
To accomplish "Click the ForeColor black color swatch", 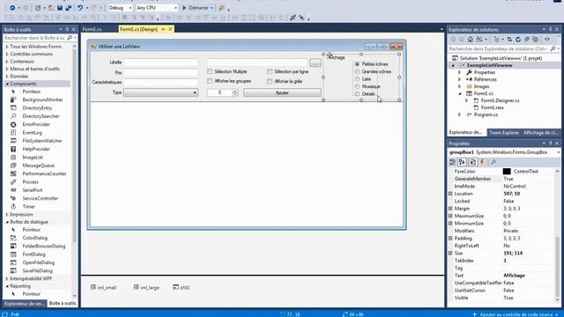I will pyautogui.click(x=507, y=172).
